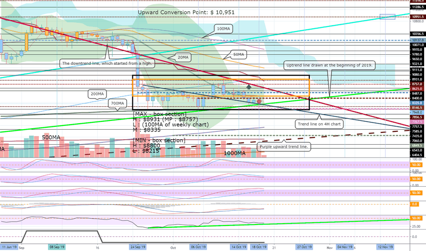
Task: Click the 8931.0 price label
Action: [x=417, y=79]
